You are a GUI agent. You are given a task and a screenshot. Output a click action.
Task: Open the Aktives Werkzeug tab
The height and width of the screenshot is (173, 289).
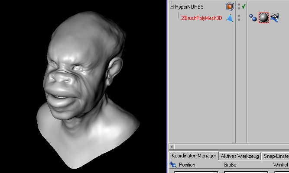point(240,156)
